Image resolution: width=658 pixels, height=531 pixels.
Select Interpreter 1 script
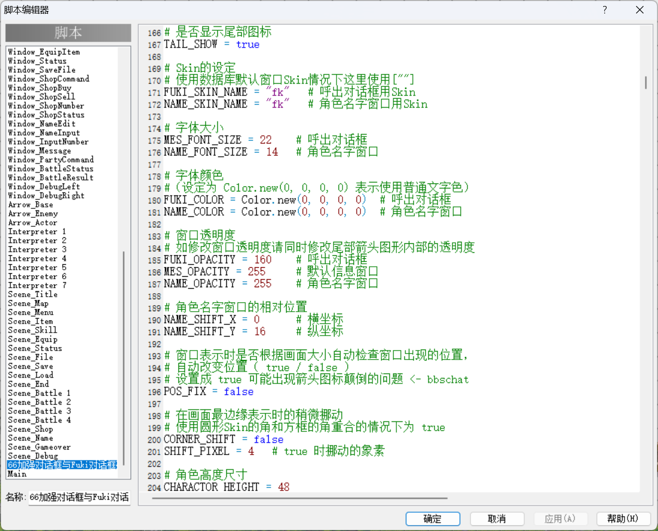(37, 231)
